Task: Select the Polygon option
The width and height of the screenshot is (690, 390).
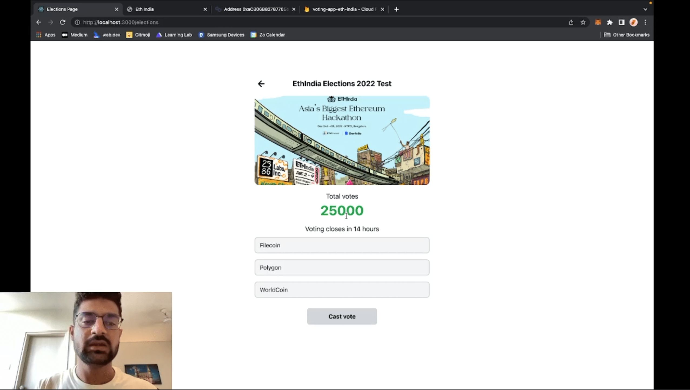Action: pos(342,267)
